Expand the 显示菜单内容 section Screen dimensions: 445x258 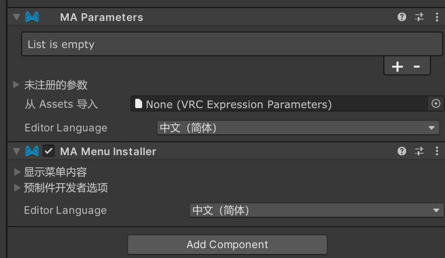[x=16, y=172]
